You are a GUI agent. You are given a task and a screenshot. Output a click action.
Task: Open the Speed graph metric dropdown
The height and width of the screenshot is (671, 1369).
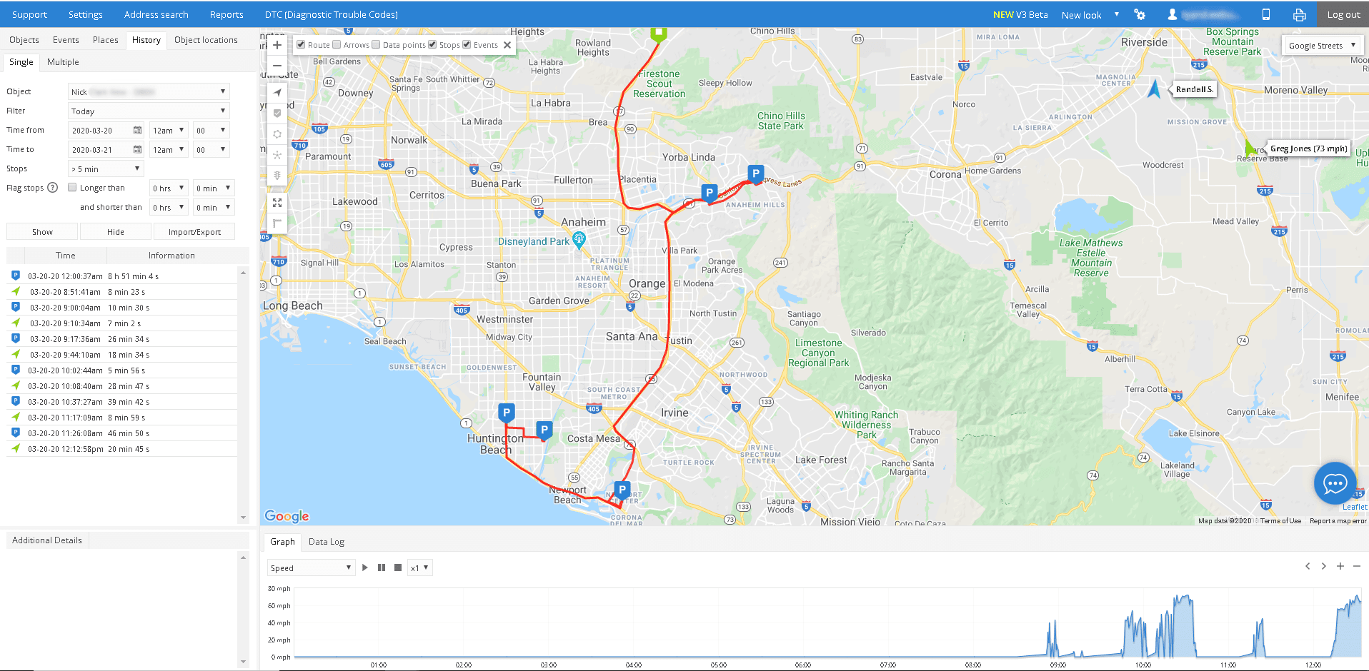[x=310, y=567]
